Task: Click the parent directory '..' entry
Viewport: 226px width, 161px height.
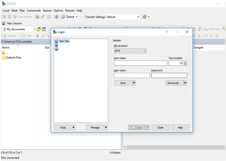Action: pyautogui.click(x=5, y=53)
